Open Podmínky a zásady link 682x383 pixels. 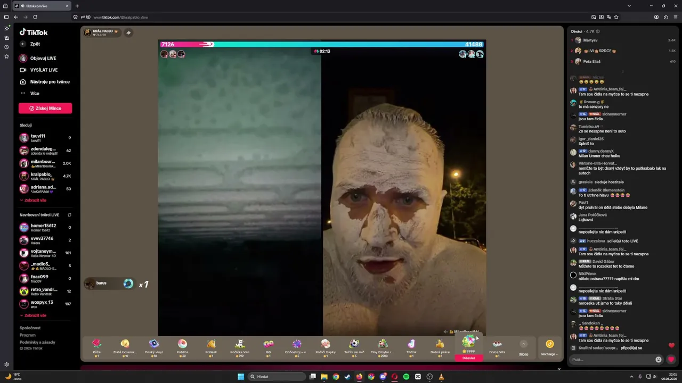click(37, 342)
